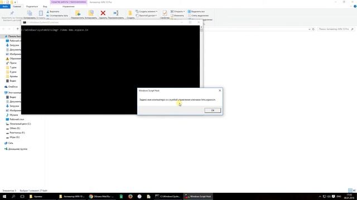The width and height of the screenshot is (357, 200).
Task: Switch to Chrome Облако Mail.Ru taskbar window
Action: pos(102,196)
